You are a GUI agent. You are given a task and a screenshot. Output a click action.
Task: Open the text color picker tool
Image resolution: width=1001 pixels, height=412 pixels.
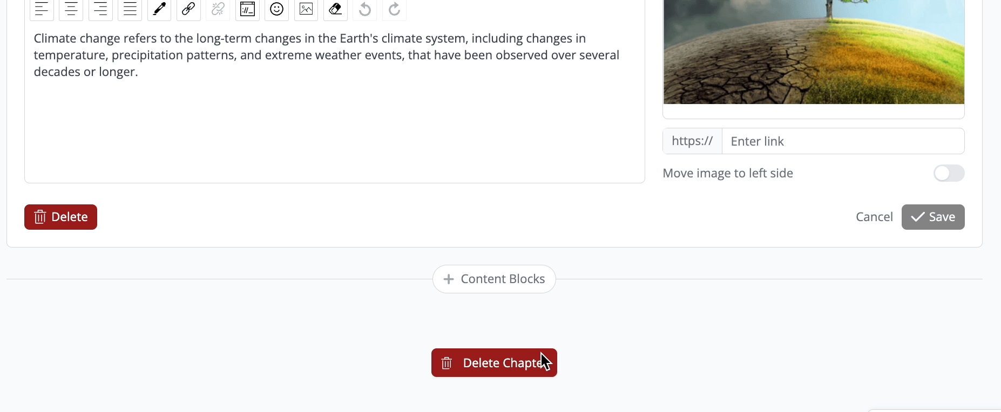[x=159, y=9]
